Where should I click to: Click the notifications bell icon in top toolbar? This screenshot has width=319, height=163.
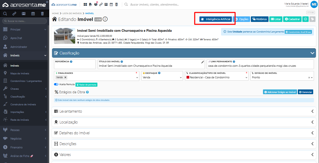click(90, 5)
